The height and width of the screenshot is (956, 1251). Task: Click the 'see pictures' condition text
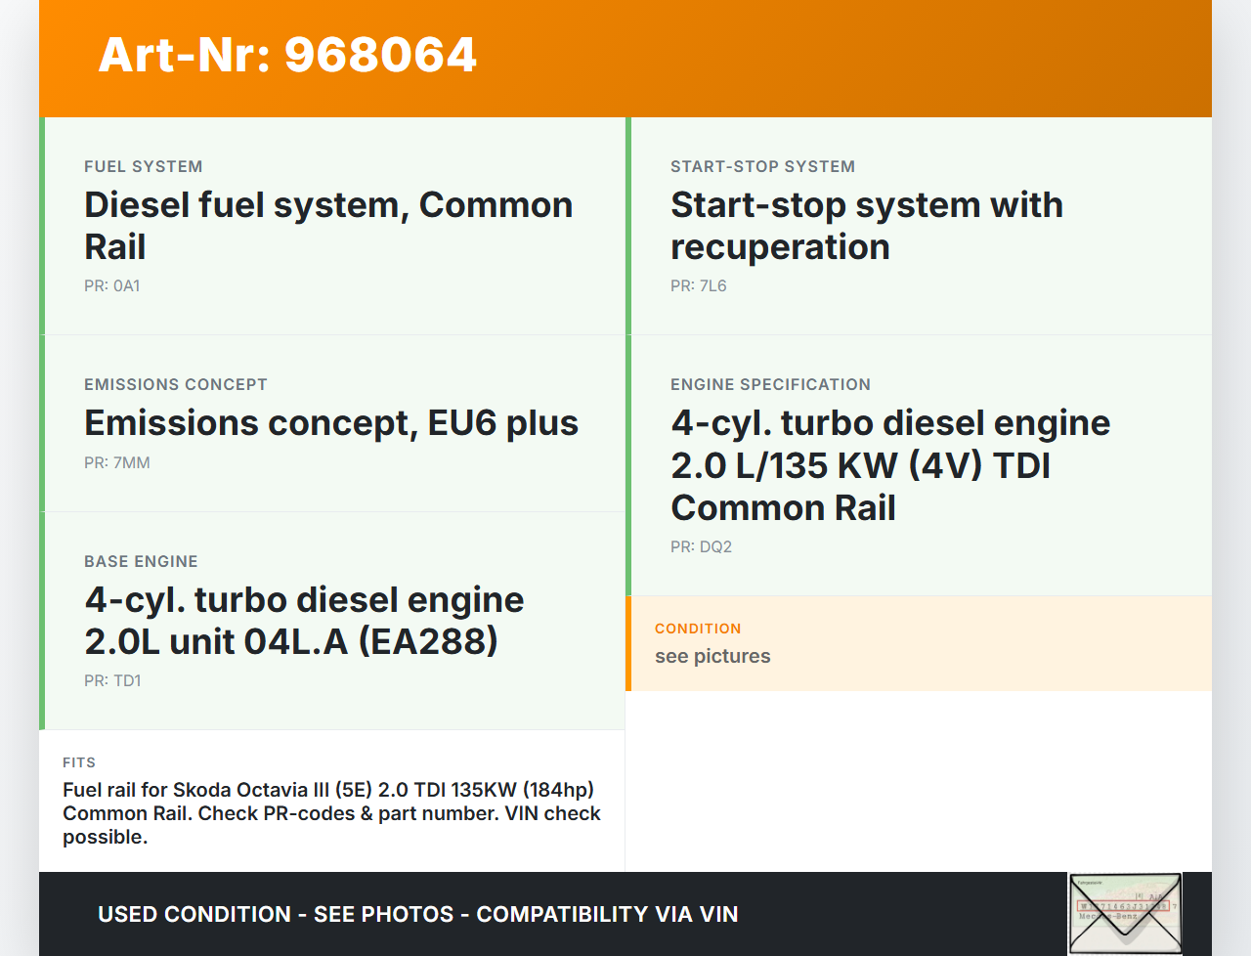[x=712, y=657]
